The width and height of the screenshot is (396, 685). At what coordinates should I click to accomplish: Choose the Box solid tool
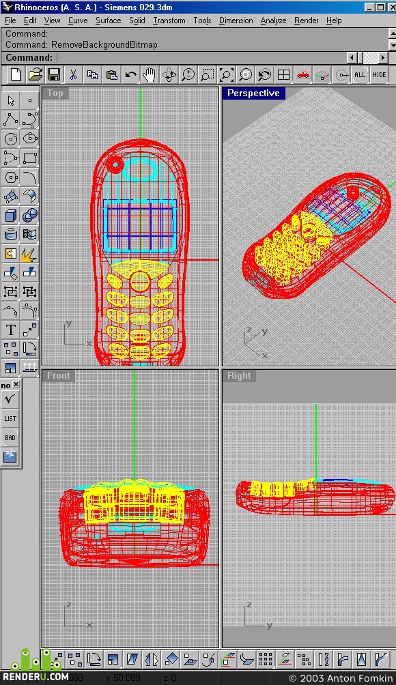coord(10,216)
